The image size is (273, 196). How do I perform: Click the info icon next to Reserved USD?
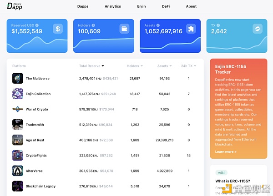[37, 25]
